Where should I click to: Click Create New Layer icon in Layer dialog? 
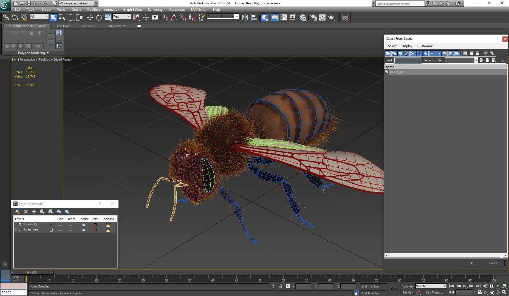[x=18, y=212]
